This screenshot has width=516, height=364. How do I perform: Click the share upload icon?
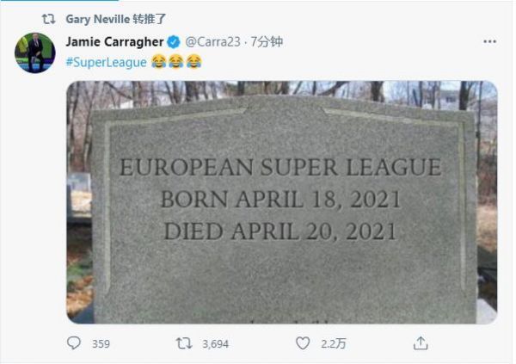pos(421,343)
